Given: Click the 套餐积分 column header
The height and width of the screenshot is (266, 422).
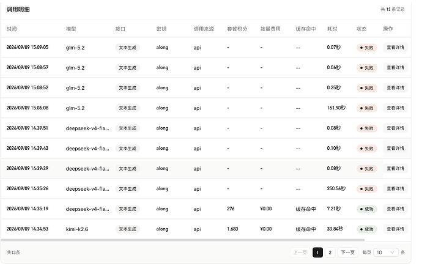Looking at the screenshot, I should [x=237, y=29].
